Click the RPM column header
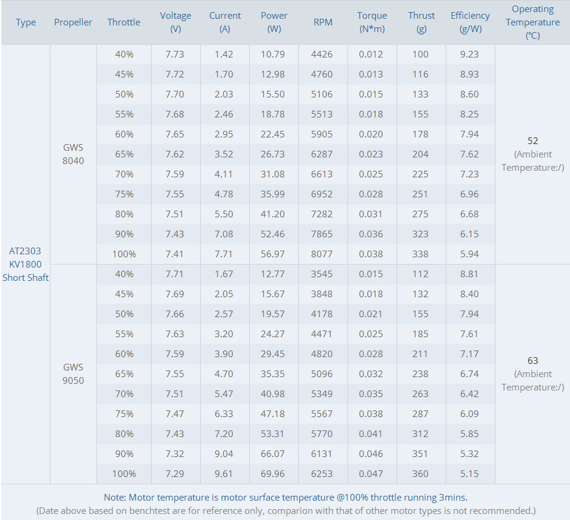570x520 pixels. pos(323,22)
